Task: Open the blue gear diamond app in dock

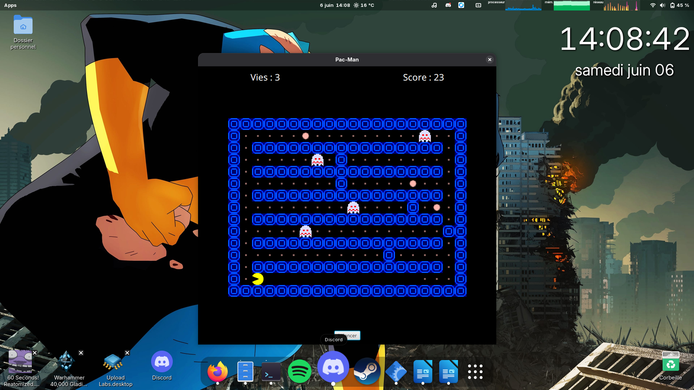Action: pos(396,372)
